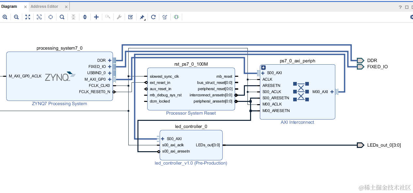Expand FIXED_IO interface on processing_system7_0
The height and width of the screenshot is (193, 413).
pyautogui.click(x=110, y=67)
